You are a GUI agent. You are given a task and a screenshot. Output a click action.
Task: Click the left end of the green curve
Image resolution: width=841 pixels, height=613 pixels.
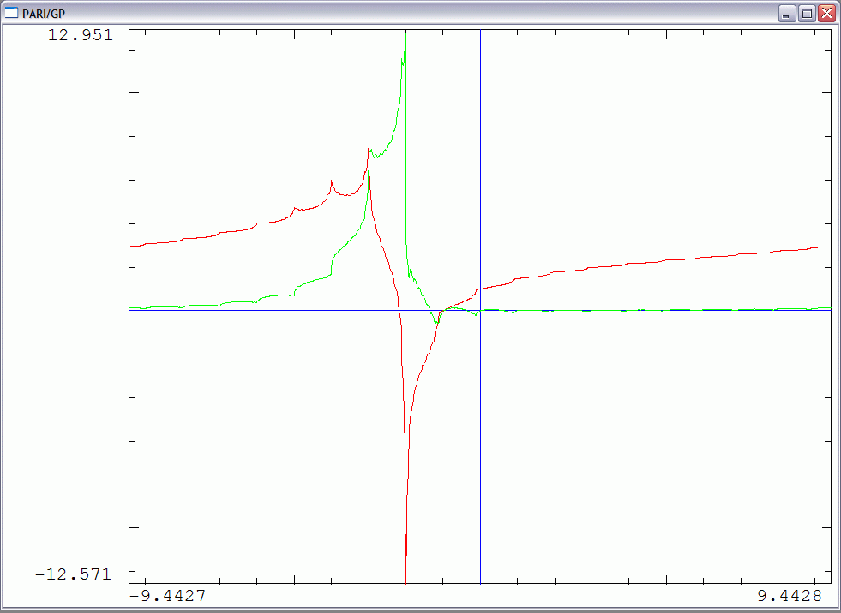tap(130, 307)
